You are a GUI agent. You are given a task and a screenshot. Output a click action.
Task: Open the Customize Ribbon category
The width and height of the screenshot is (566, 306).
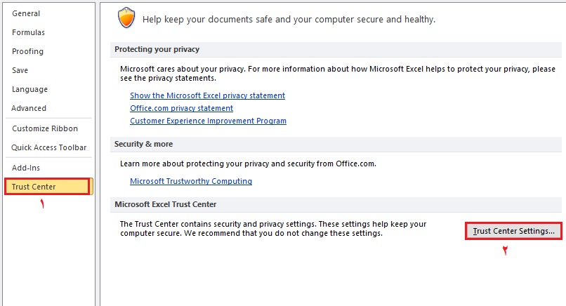(x=44, y=128)
